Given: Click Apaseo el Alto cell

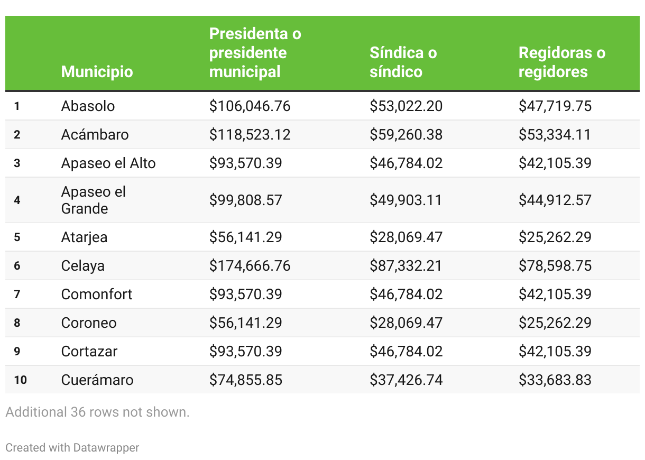Looking at the screenshot, I should 108,163.
